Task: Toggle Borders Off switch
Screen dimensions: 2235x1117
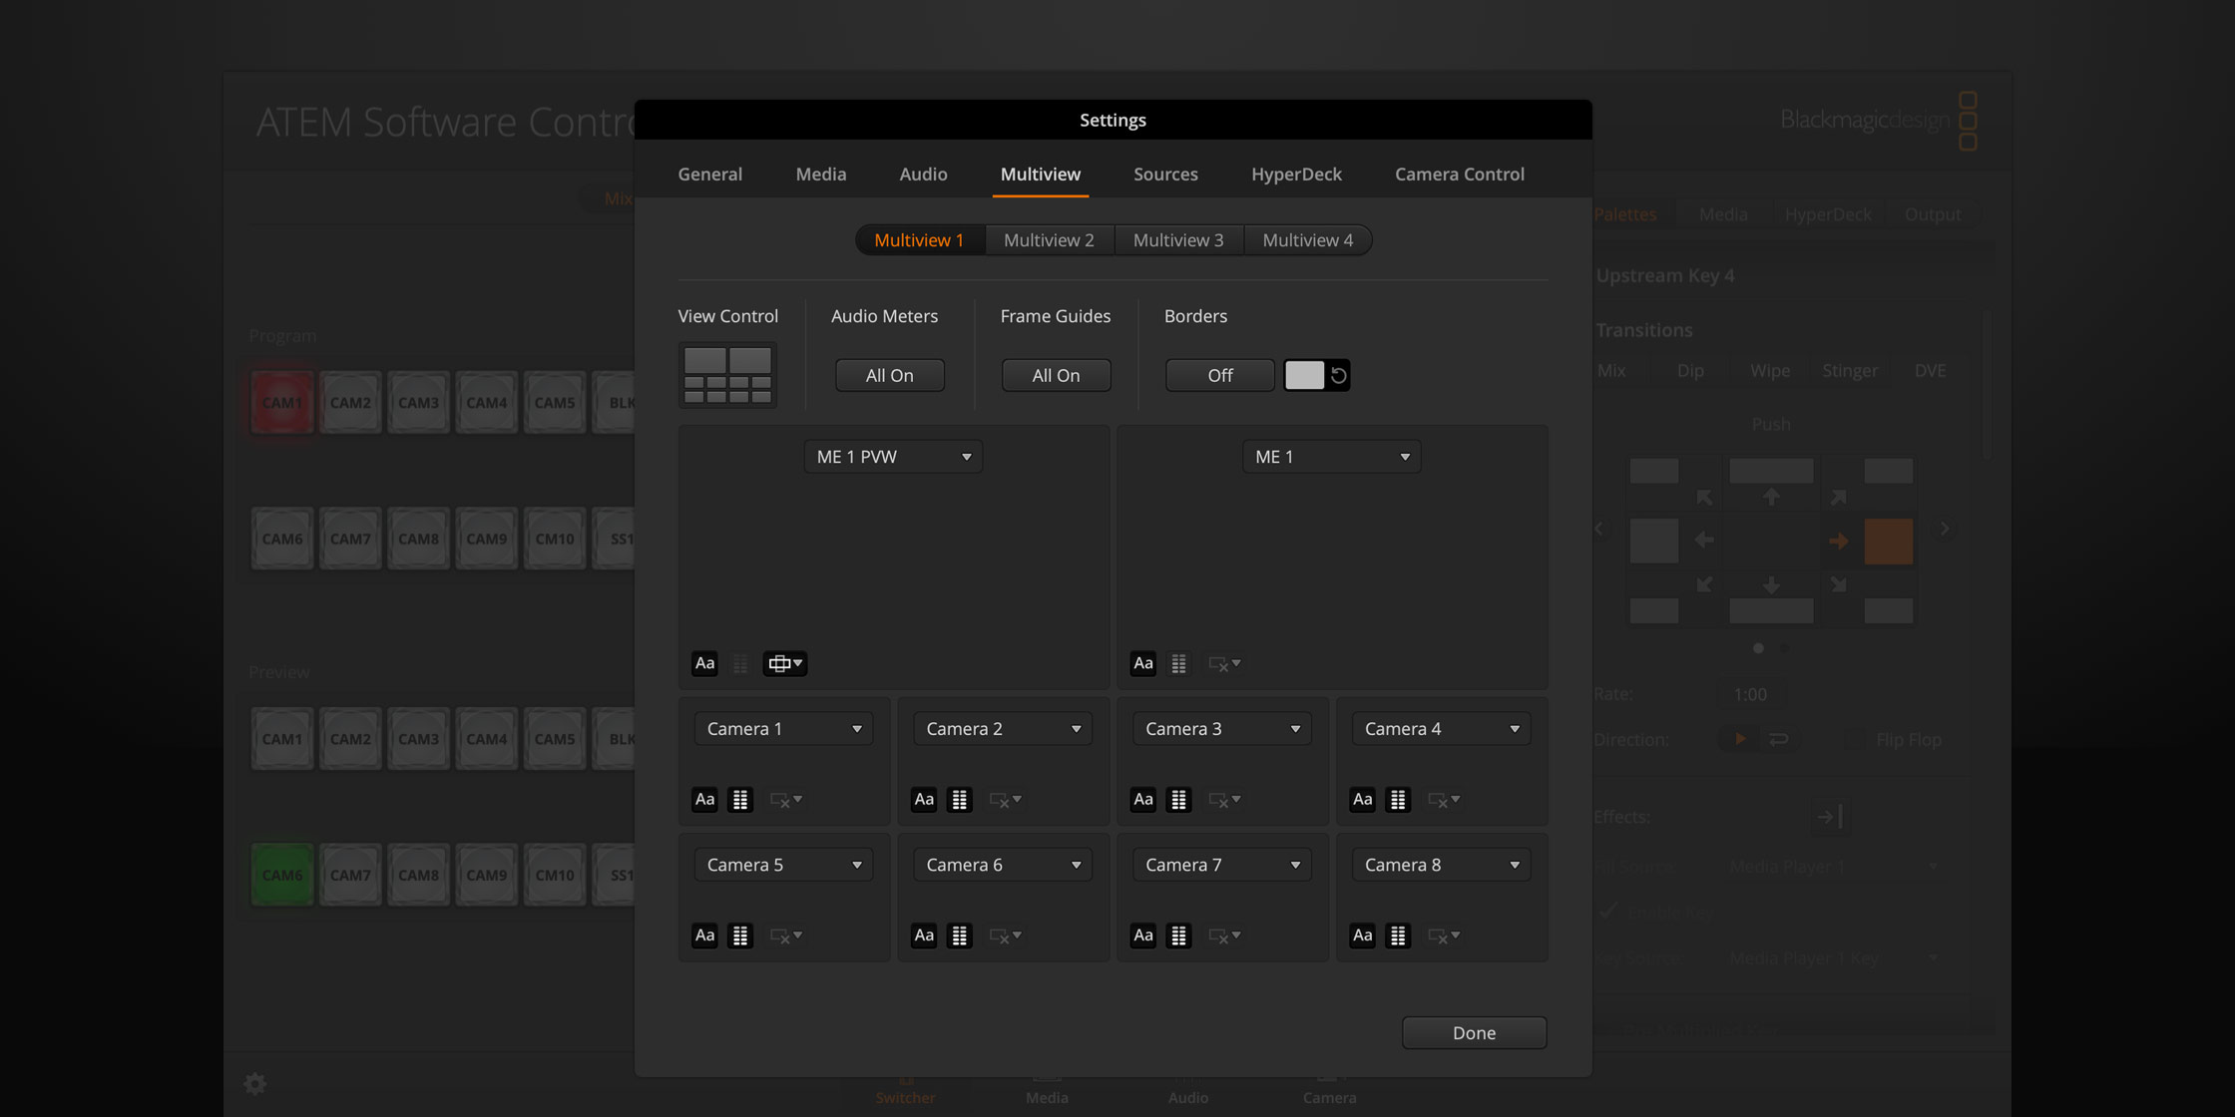Action: click(1219, 375)
